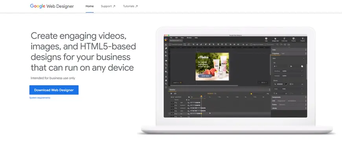Screen dimensions: 342x145
Task: Click the SHOP NOW button in the ad
Action: click(205, 76)
